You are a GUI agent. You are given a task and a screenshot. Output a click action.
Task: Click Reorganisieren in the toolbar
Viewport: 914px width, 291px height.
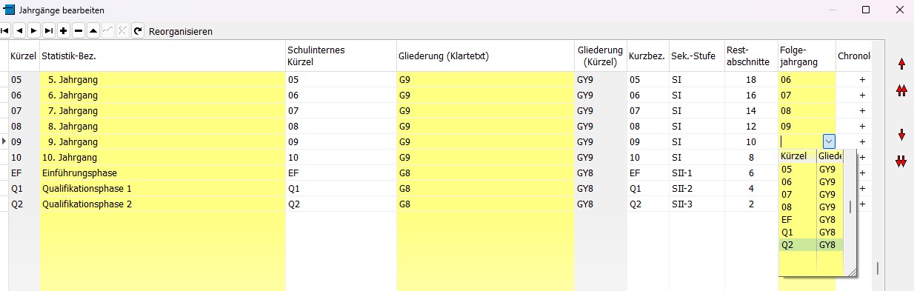pos(181,32)
